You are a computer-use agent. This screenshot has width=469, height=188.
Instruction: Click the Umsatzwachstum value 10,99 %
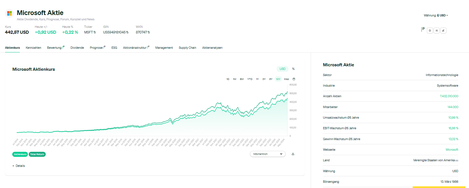click(x=453, y=118)
